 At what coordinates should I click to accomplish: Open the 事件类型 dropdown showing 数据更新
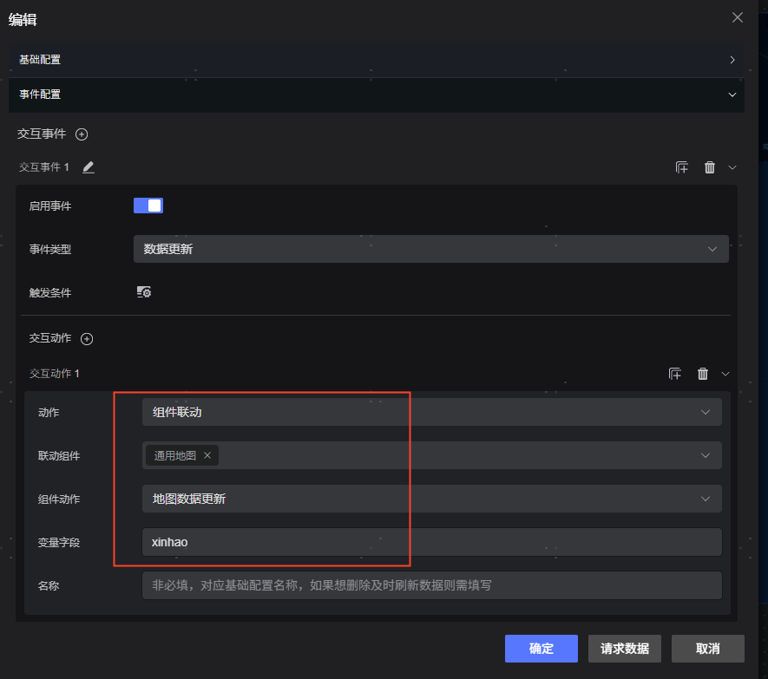[x=430, y=249]
